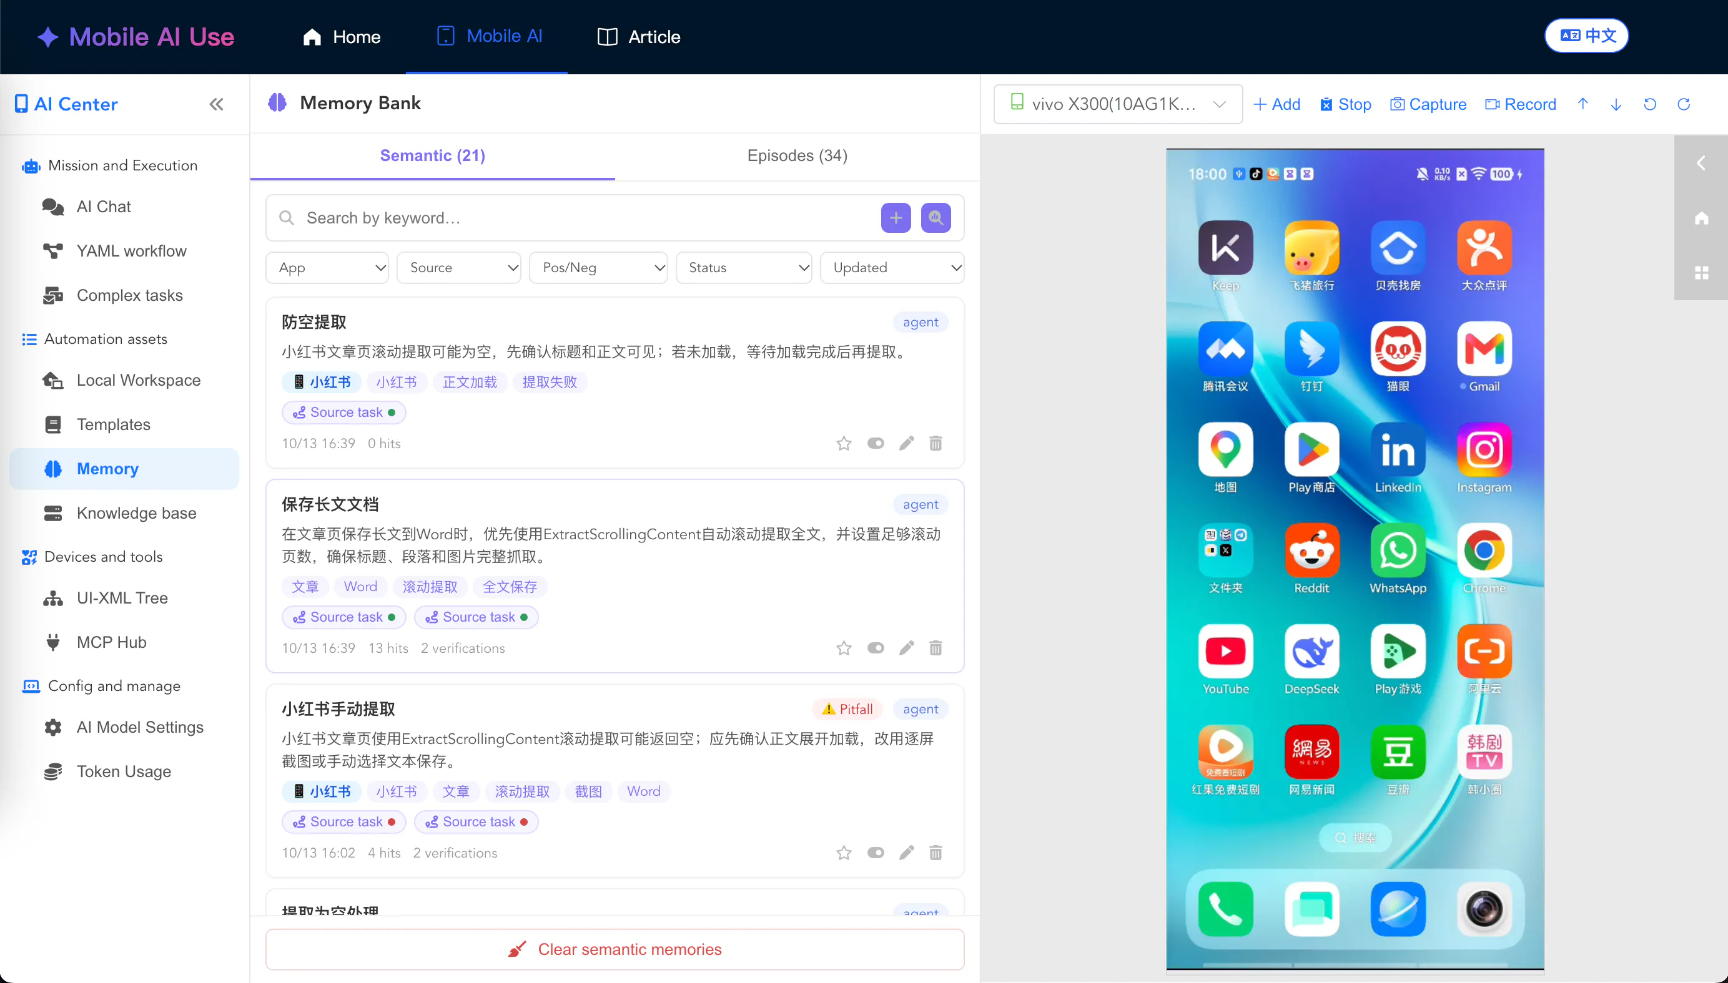Open the Updated sort dropdown

coord(892,267)
